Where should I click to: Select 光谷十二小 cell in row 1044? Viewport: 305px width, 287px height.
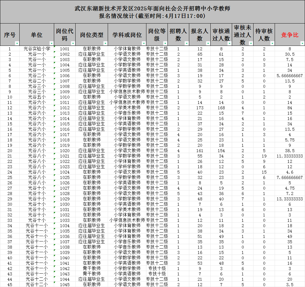point(37,279)
